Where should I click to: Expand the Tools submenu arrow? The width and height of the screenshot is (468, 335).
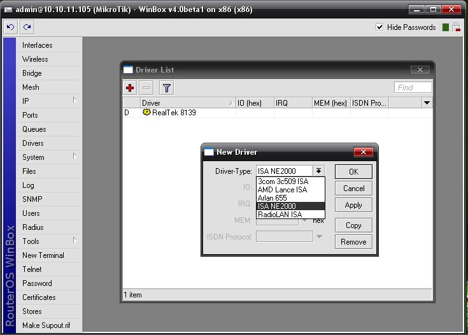point(74,240)
